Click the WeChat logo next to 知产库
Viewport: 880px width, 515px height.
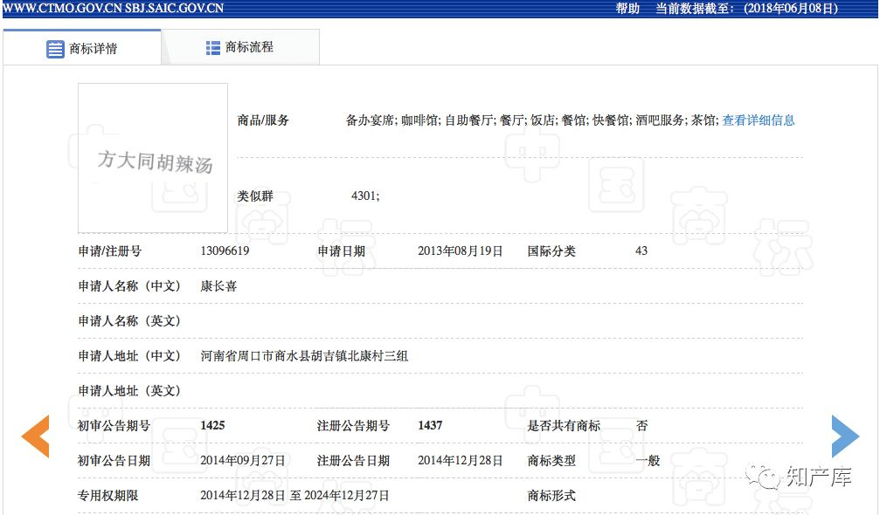(770, 477)
